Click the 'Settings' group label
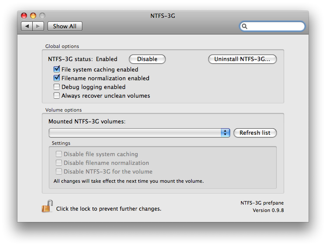This screenshot has width=326, height=246. [x=61, y=143]
